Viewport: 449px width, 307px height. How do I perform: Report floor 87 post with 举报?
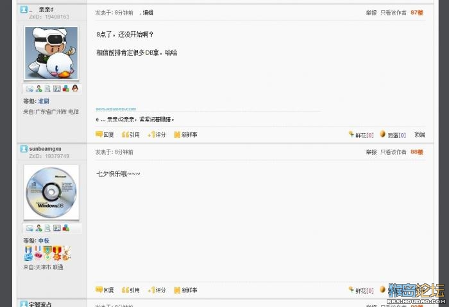click(x=371, y=13)
